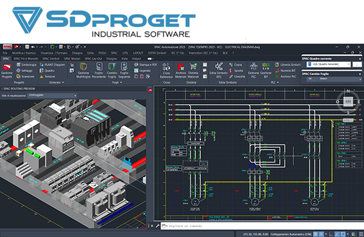Click the Sposta symbol tool
364x237 pixels.
coord(236,71)
